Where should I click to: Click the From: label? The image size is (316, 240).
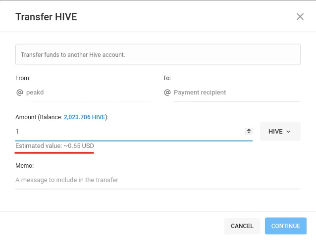23,78
